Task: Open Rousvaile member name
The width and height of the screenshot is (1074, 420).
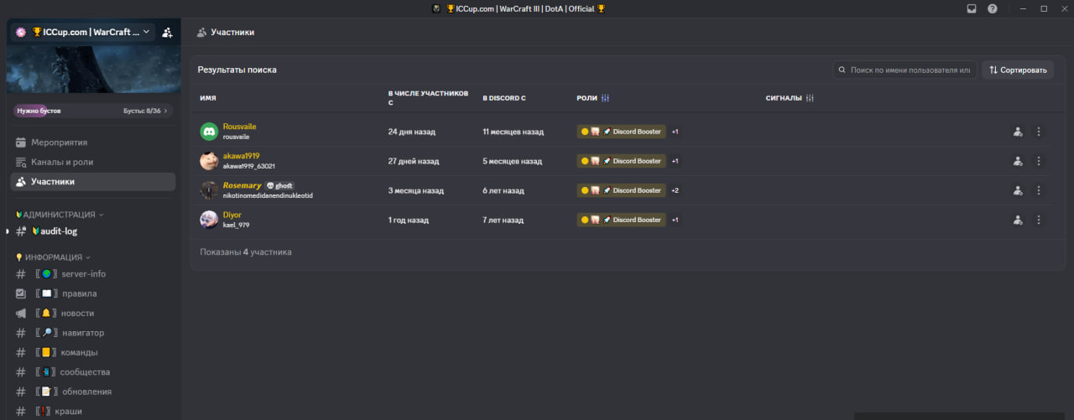Action: coord(239,127)
